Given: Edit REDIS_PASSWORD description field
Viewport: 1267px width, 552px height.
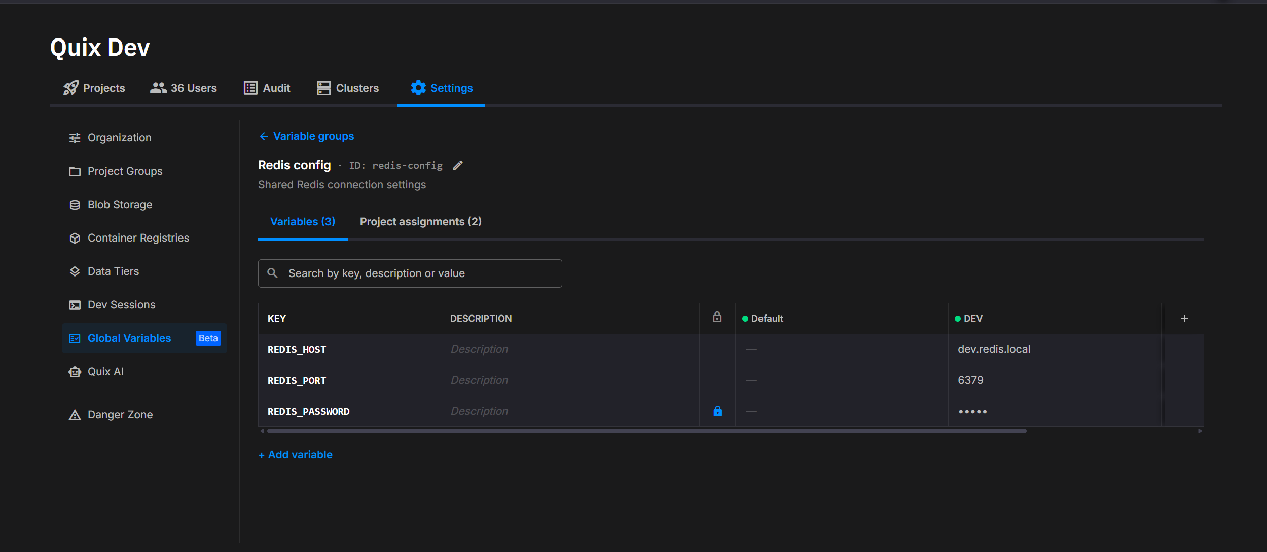Looking at the screenshot, I should 570,411.
